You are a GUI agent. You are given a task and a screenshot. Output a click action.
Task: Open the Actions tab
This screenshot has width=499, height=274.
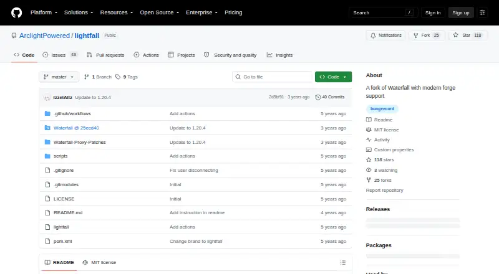coord(147,55)
